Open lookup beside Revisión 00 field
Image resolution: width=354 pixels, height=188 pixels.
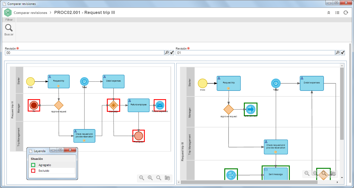[x=167, y=53]
